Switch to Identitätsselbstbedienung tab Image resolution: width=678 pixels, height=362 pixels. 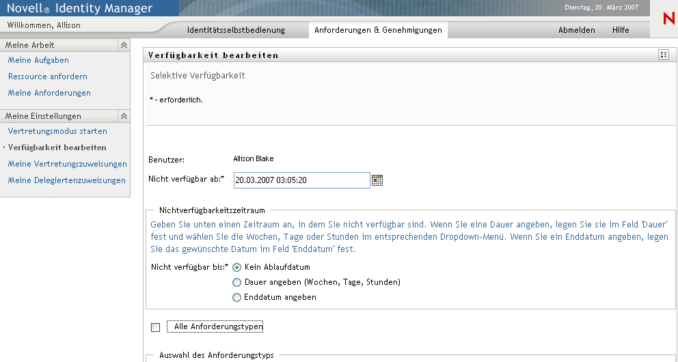click(x=236, y=30)
